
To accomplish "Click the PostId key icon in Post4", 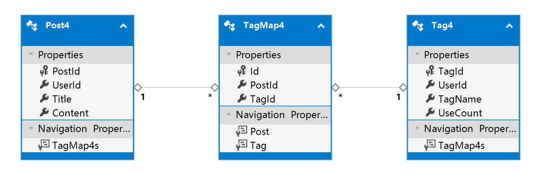I will point(43,71).
